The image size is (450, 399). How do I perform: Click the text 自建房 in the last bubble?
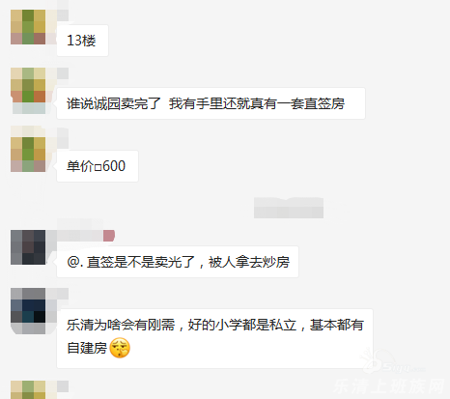tap(87, 348)
